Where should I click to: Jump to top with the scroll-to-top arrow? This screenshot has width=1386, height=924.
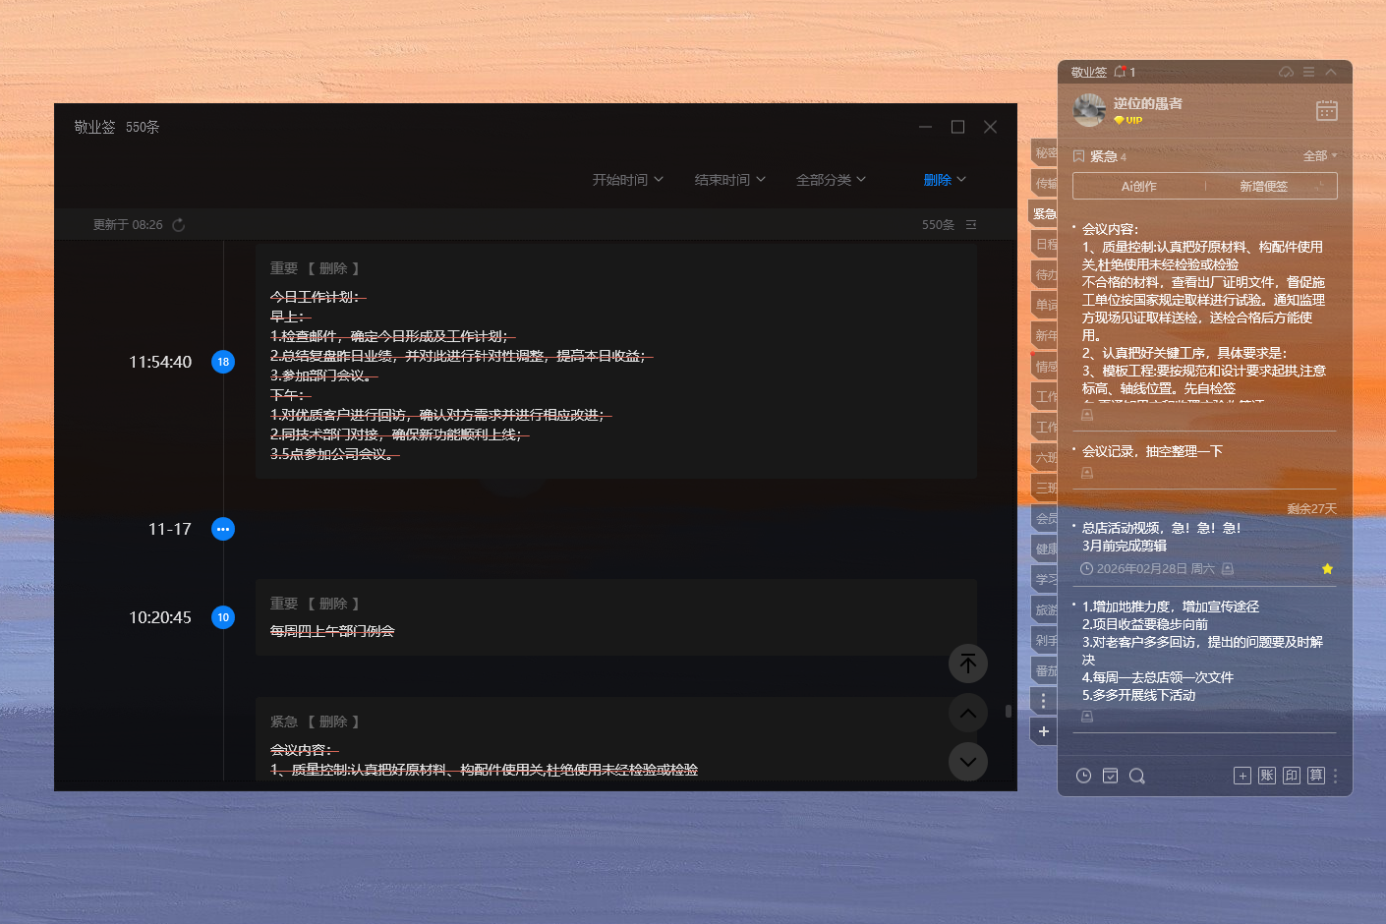(x=967, y=664)
